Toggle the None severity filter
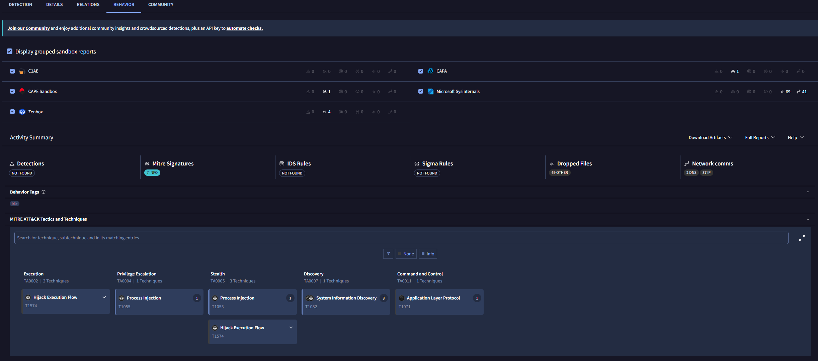The height and width of the screenshot is (361, 818). (406, 254)
